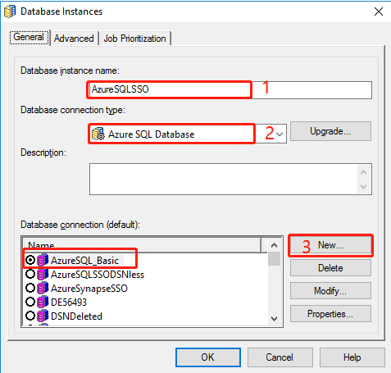Select the DE56493 radio button
The height and width of the screenshot is (373, 391).
[x=30, y=302]
